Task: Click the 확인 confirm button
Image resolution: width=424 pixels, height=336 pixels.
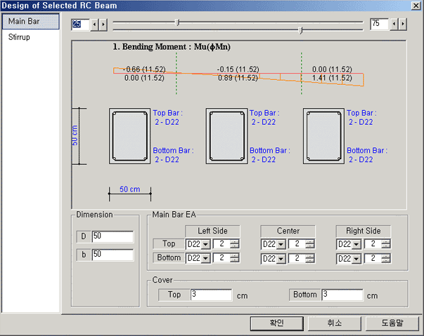Action: pyautogui.click(x=276, y=323)
